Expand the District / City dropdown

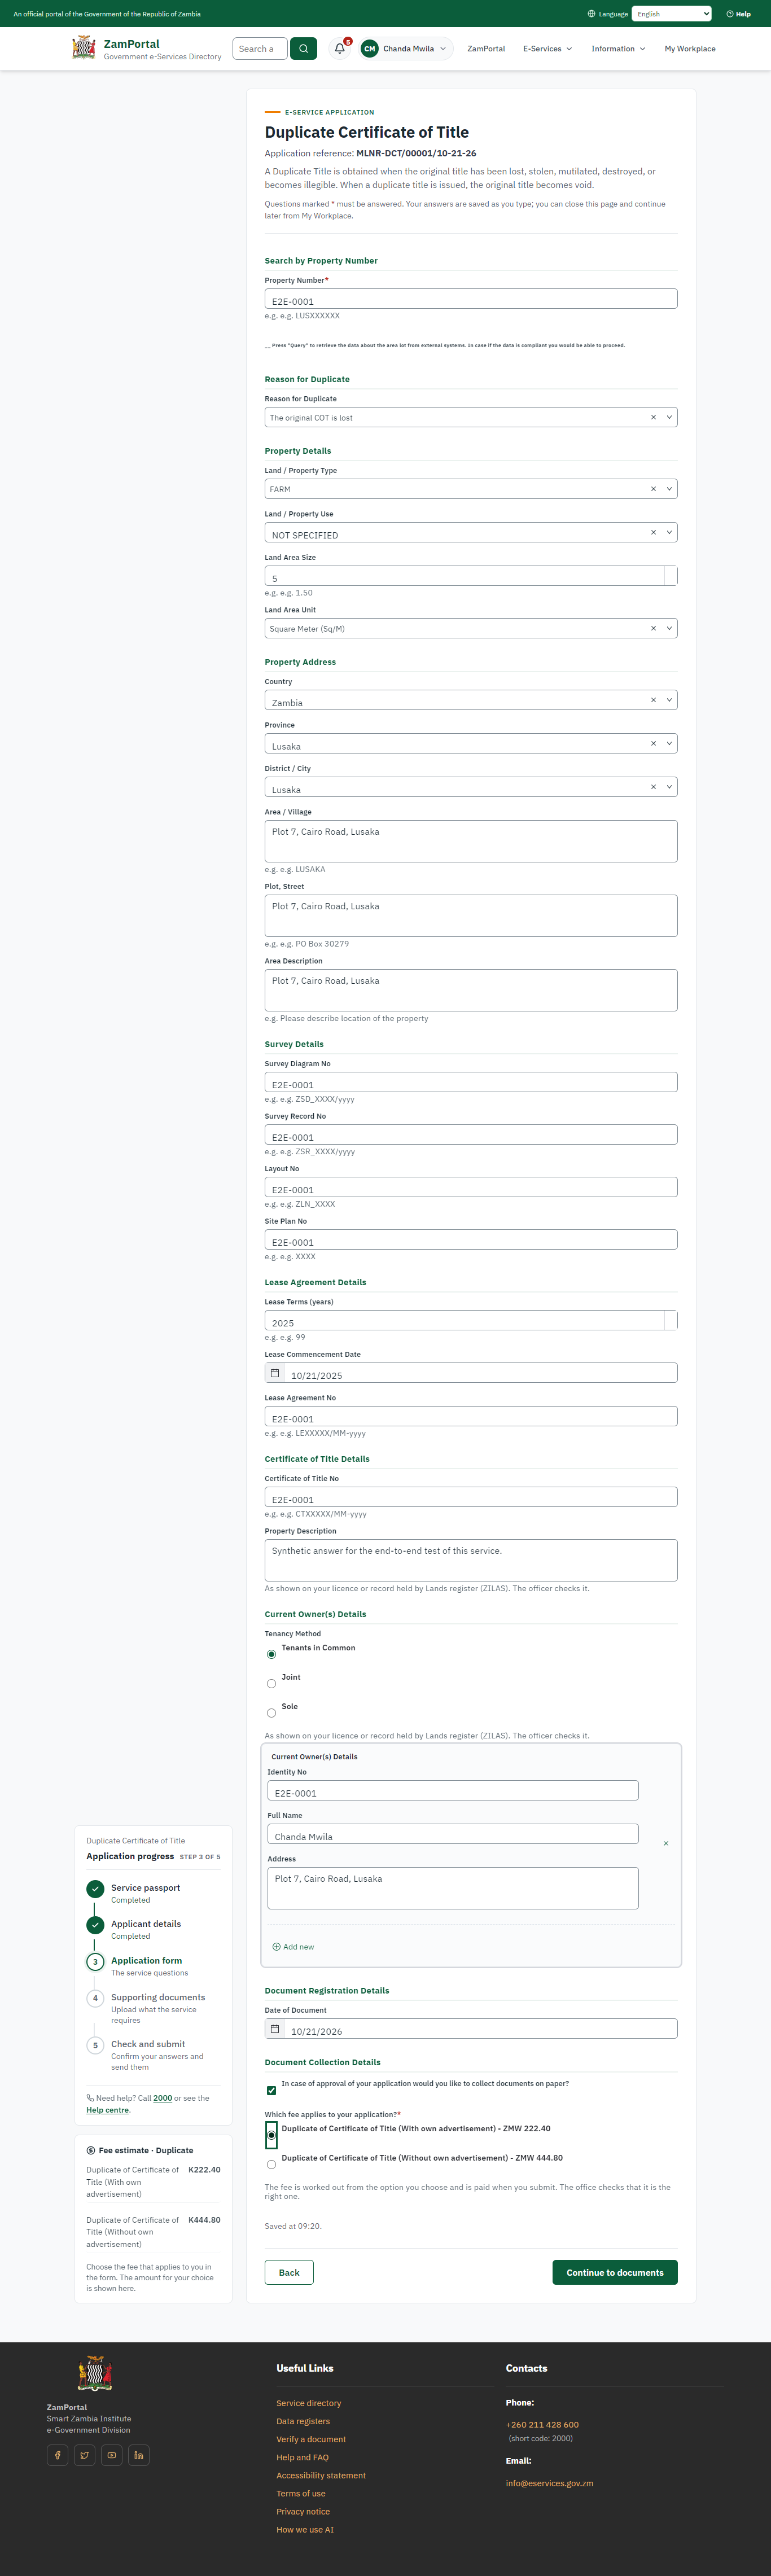tap(669, 787)
